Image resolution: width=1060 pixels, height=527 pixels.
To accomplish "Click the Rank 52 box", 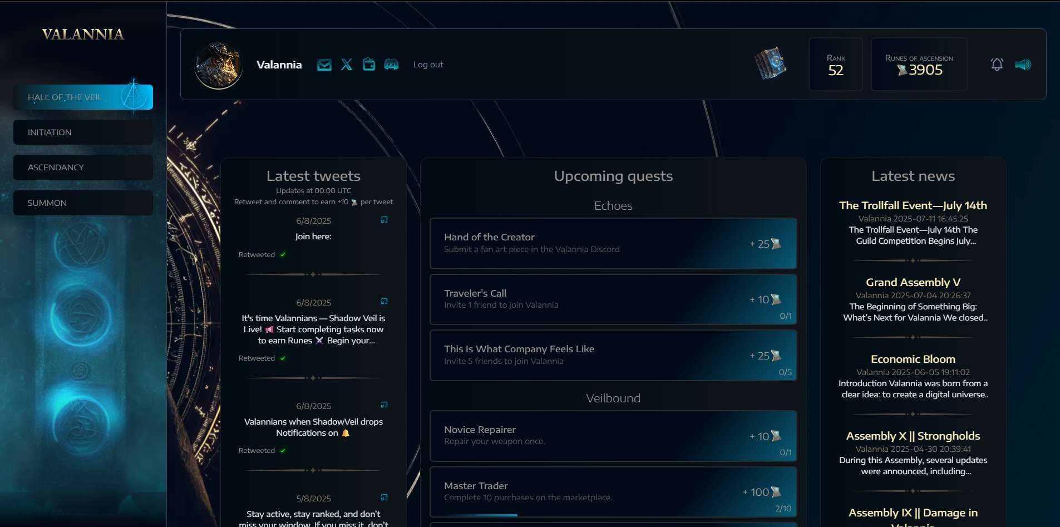I will (x=836, y=65).
